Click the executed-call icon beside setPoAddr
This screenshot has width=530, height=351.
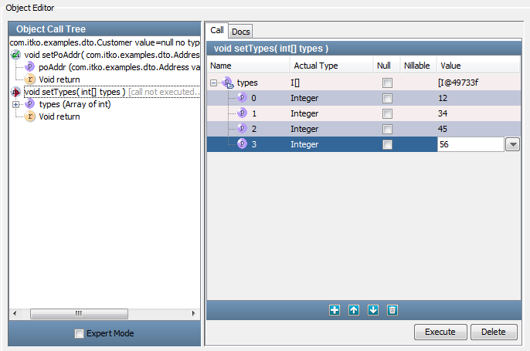[15, 55]
